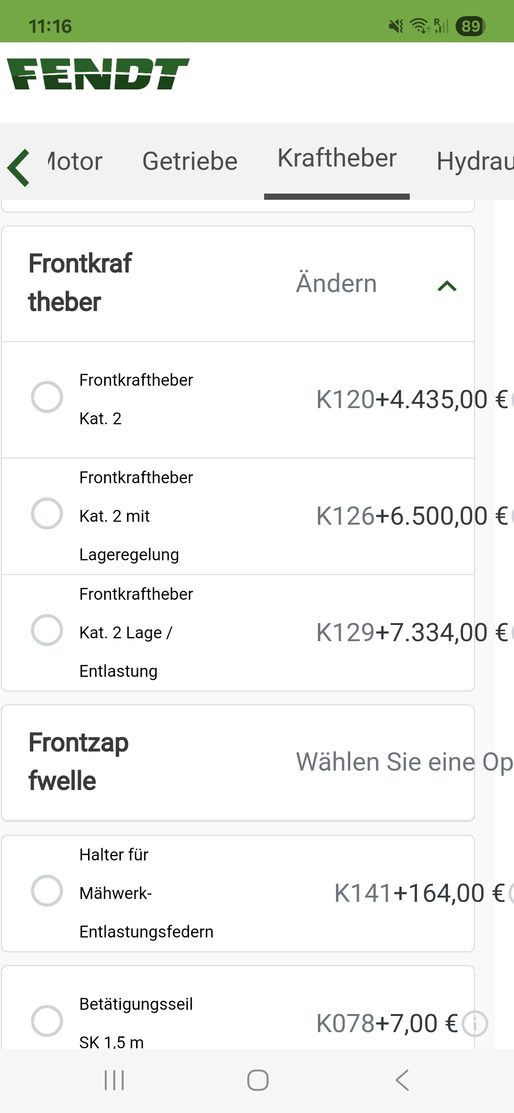Switch to the Getriebe tab

190,161
